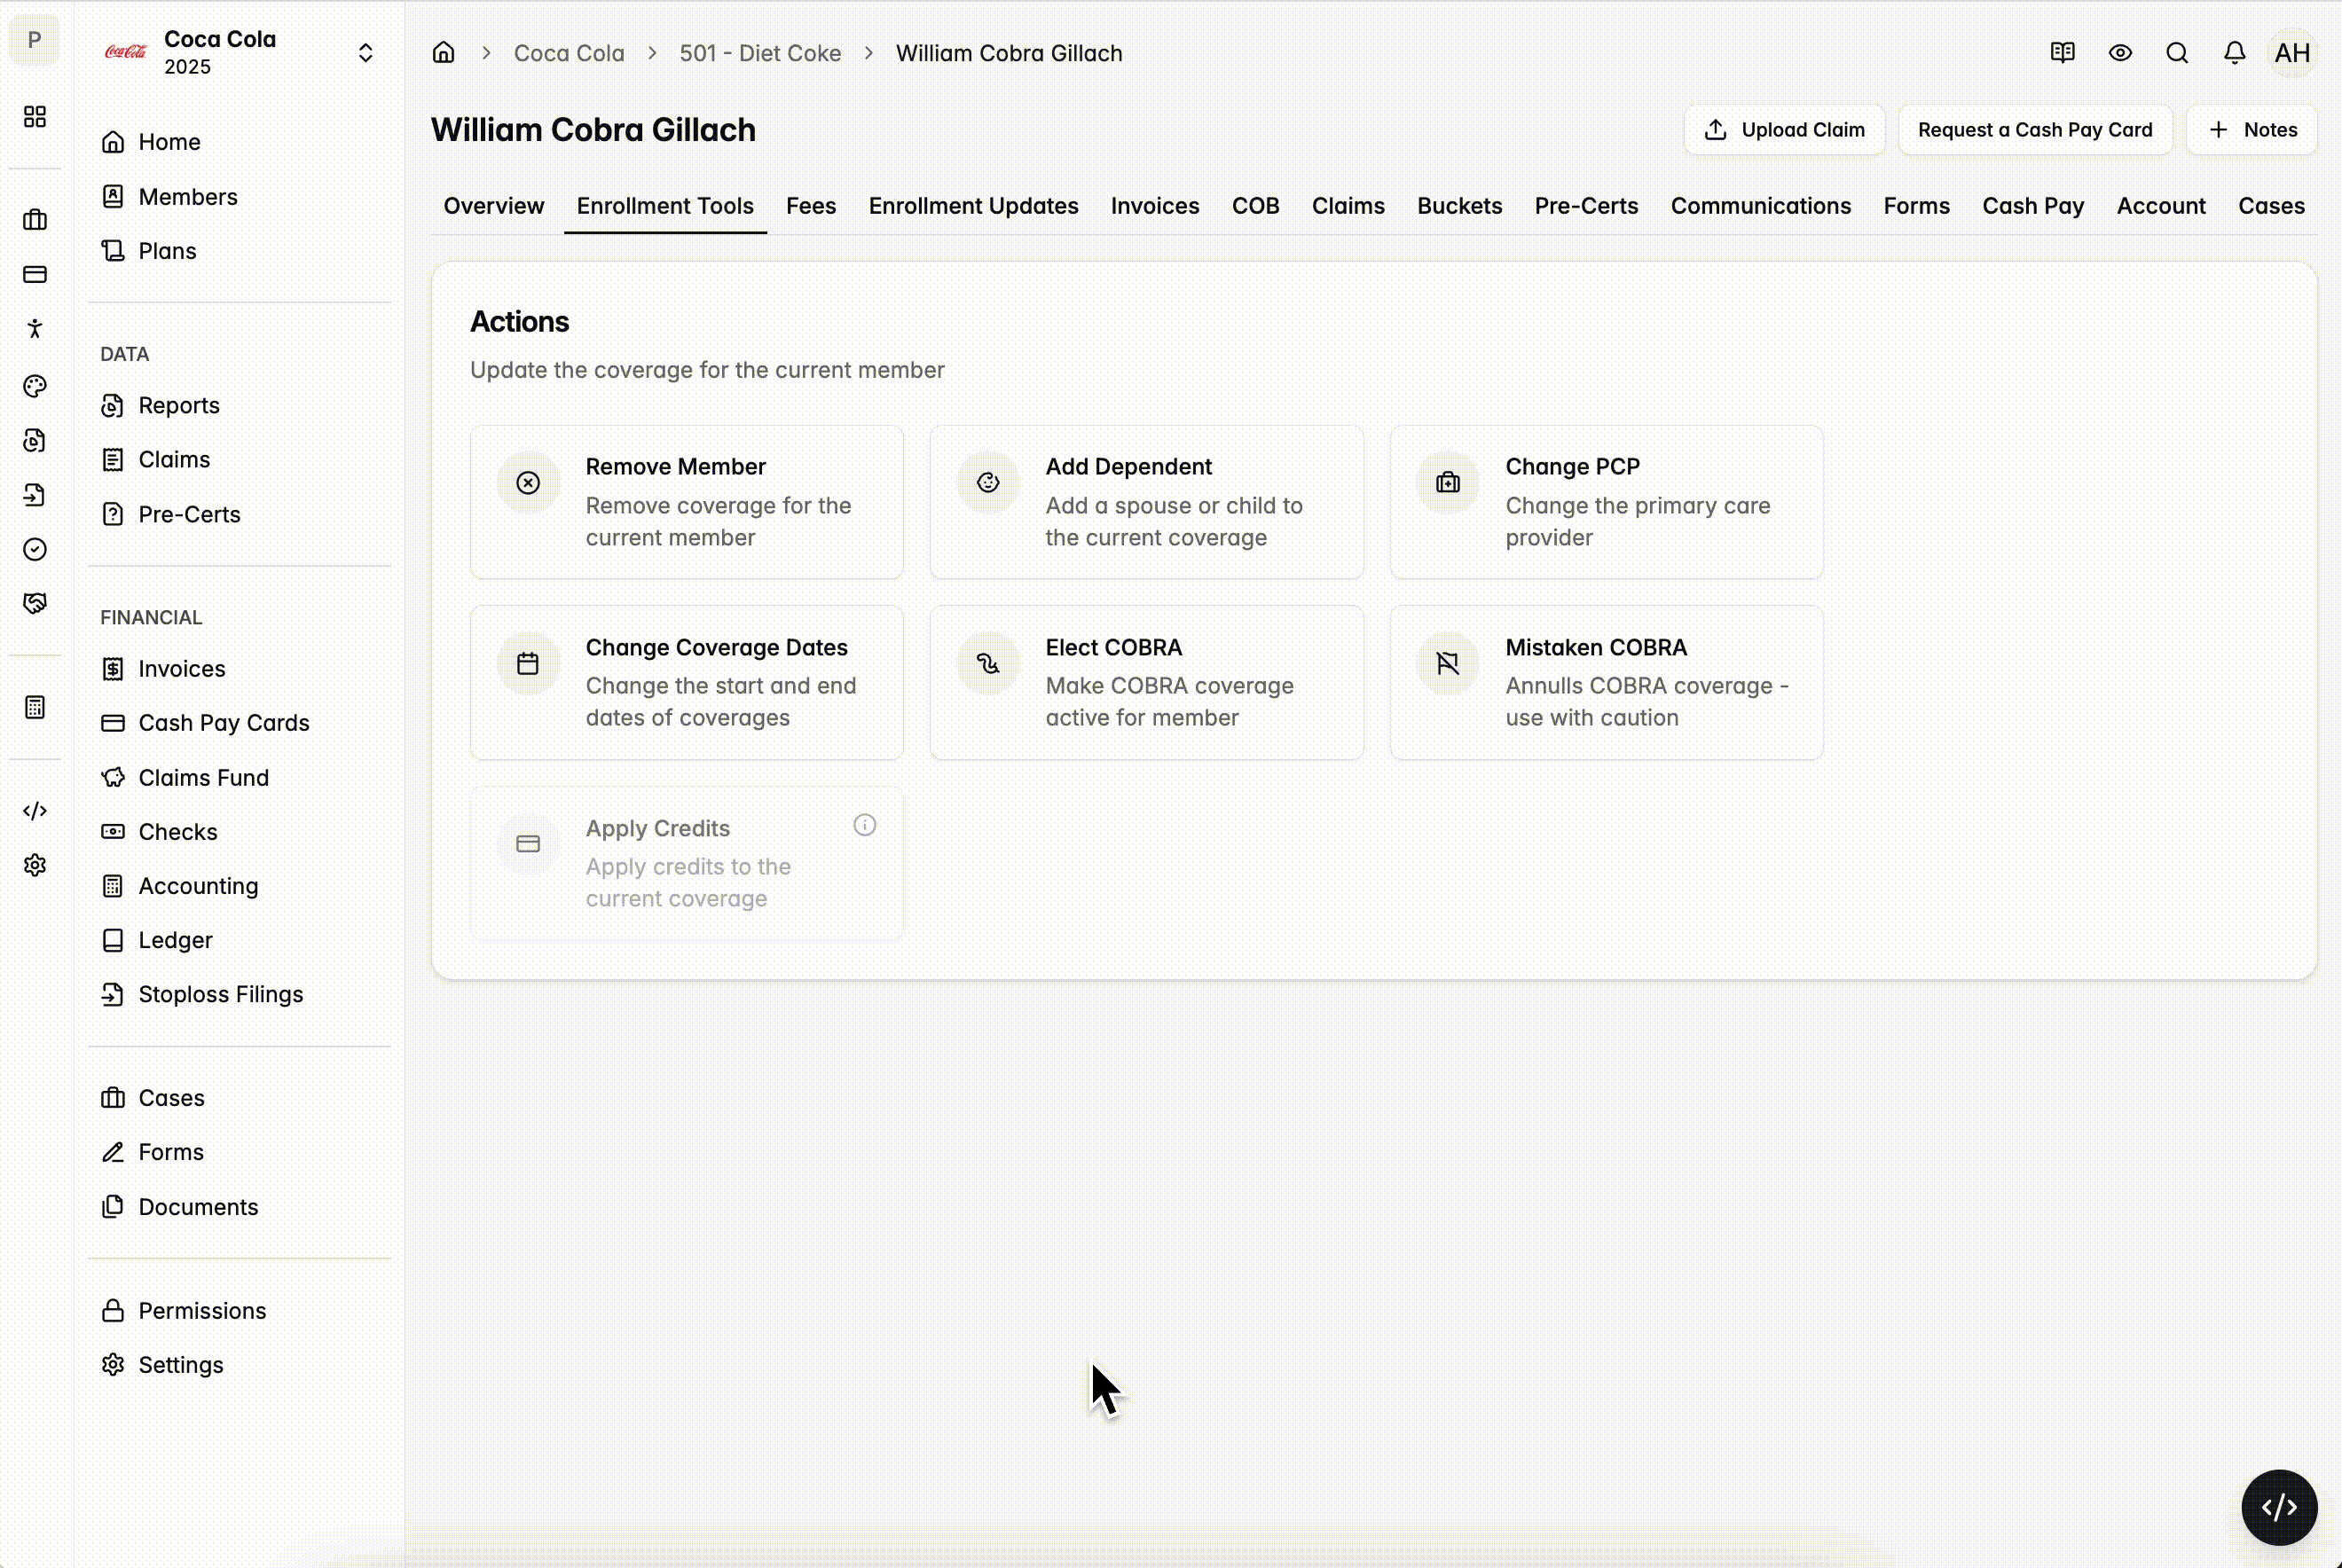Click the search magnifier icon in header
This screenshot has width=2342, height=1568.
[x=2177, y=53]
